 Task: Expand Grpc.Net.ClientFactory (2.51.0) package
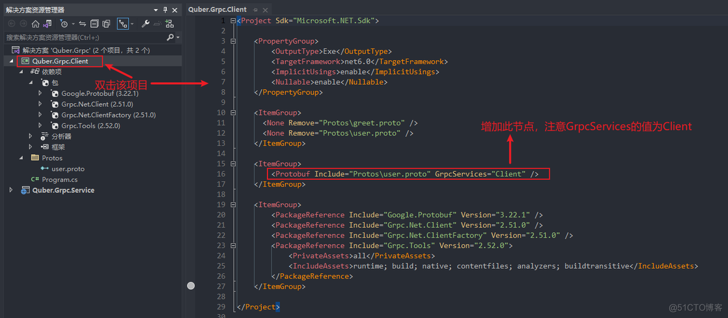click(41, 115)
